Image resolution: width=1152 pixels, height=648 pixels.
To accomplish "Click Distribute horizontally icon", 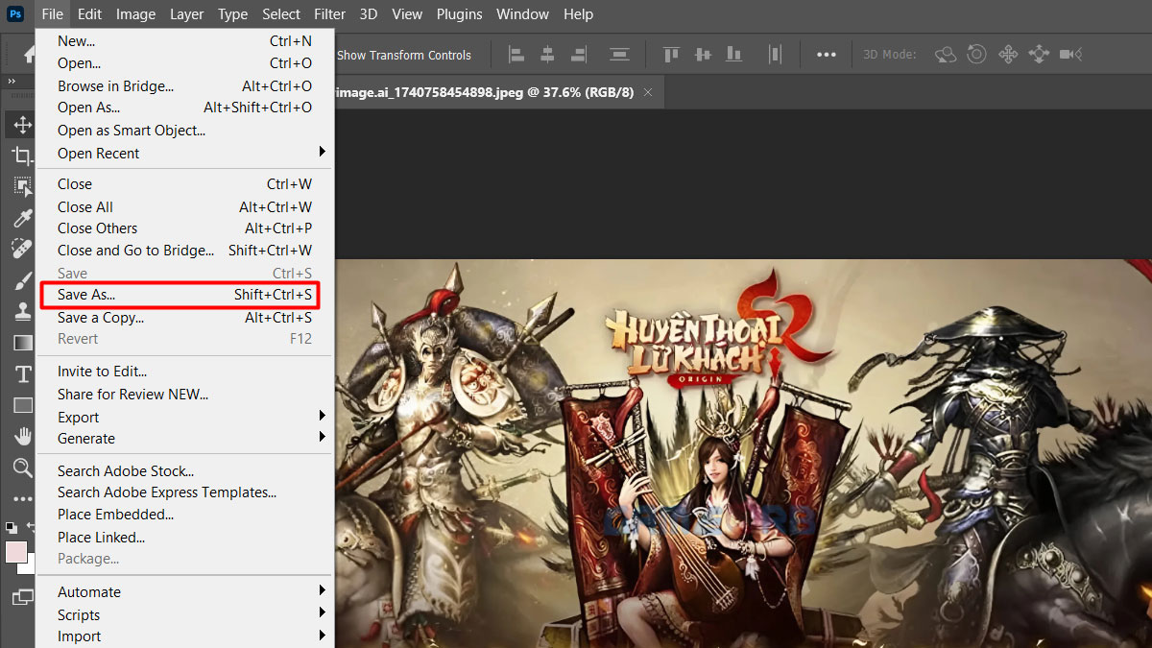I will (x=775, y=55).
